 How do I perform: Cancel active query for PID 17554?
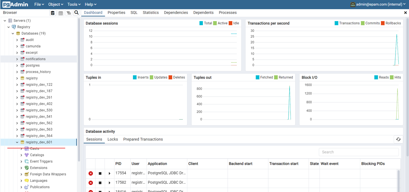tap(100, 174)
